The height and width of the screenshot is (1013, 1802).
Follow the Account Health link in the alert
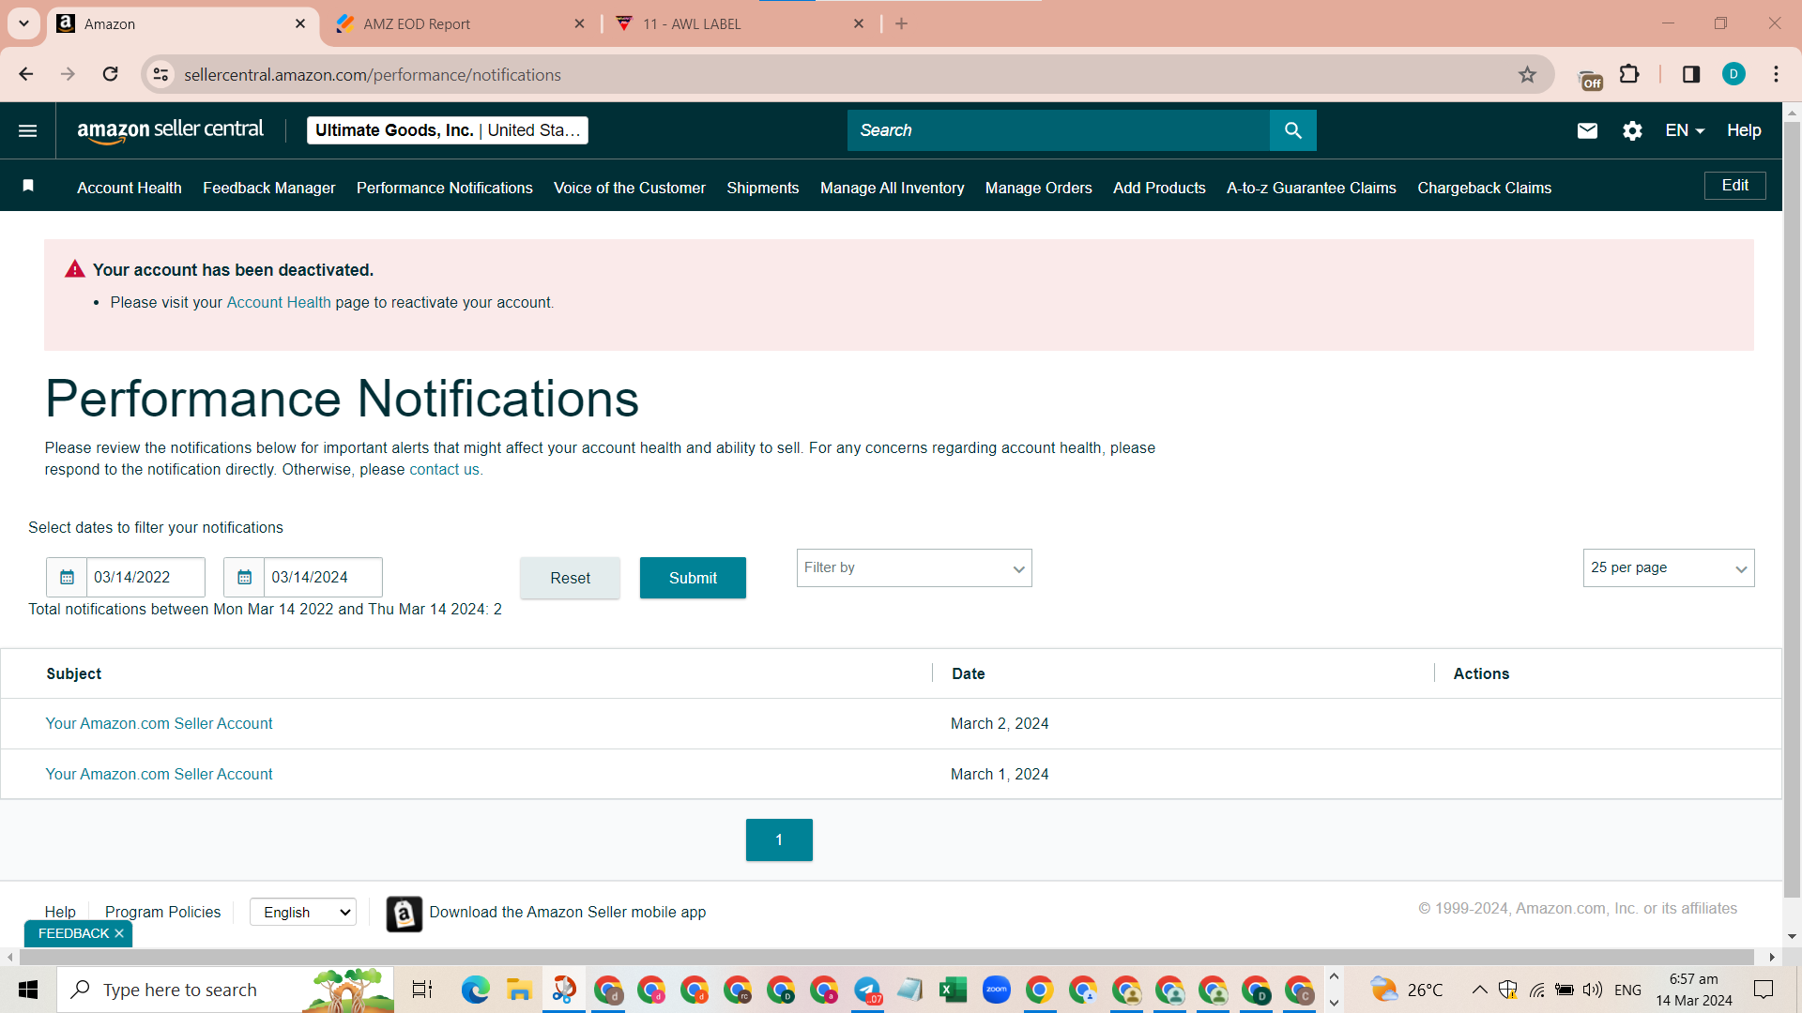pyautogui.click(x=279, y=302)
